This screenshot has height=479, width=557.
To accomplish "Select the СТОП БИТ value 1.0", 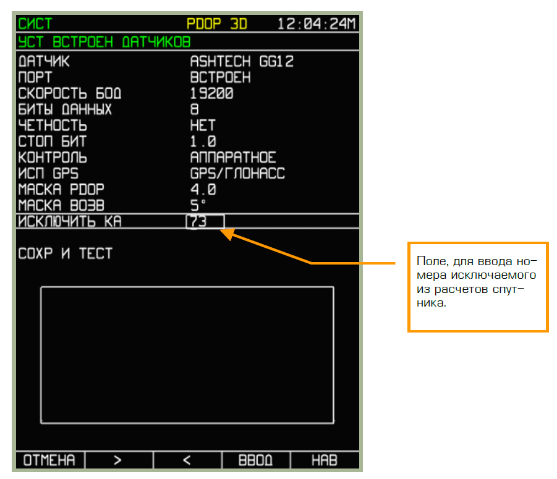I will point(203,142).
